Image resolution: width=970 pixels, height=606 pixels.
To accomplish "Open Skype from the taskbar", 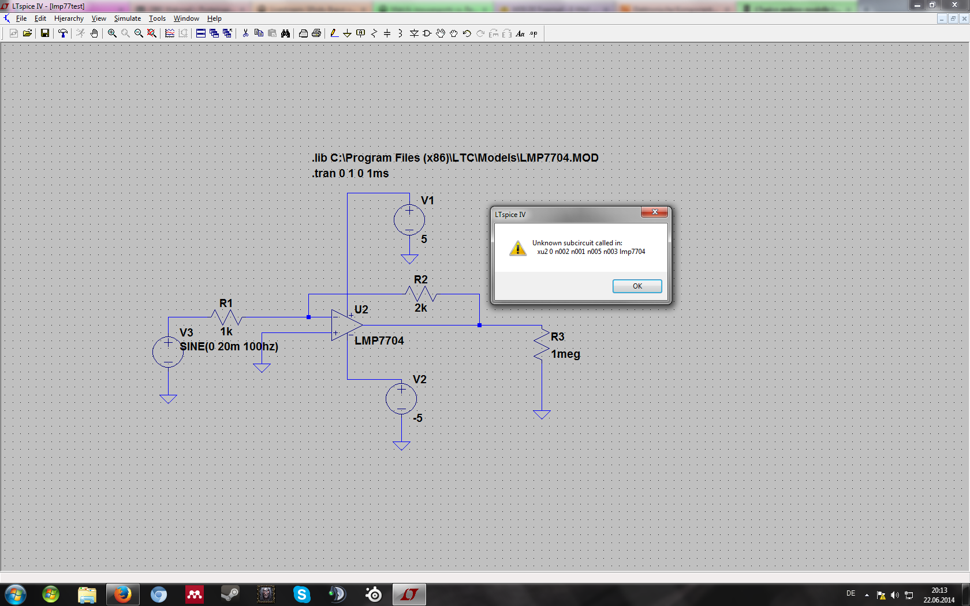I will click(x=302, y=594).
